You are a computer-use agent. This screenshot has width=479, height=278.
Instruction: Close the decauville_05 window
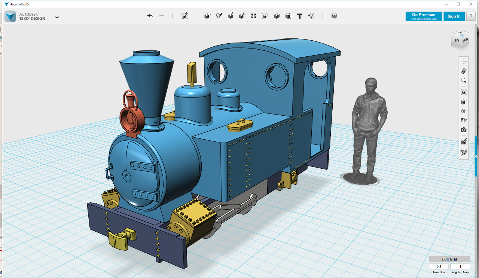[x=471, y=4]
